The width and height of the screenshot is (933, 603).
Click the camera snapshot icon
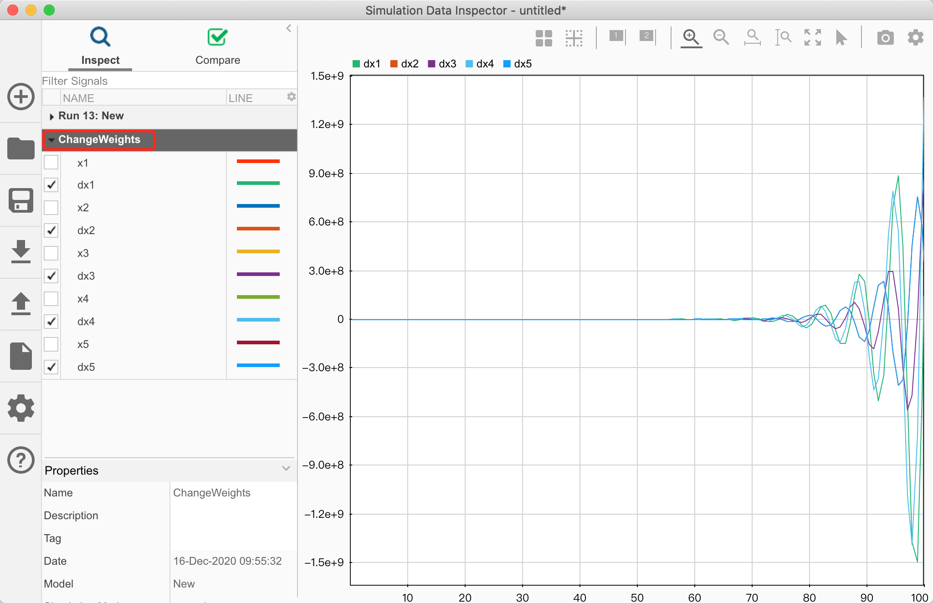(886, 37)
